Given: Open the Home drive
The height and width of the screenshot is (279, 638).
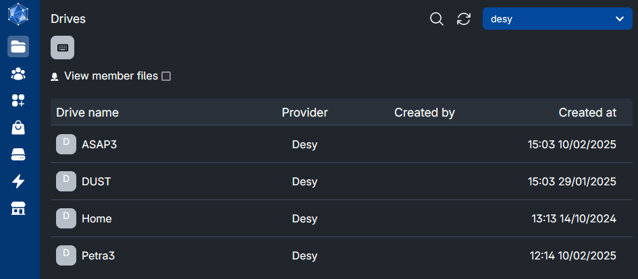Looking at the screenshot, I should [x=97, y=218].
